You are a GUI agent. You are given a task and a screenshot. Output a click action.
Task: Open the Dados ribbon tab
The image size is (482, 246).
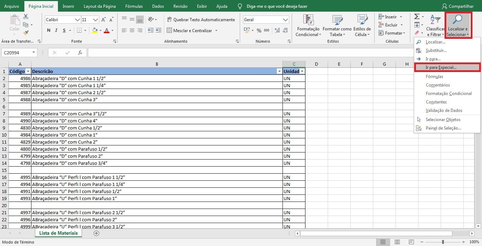[x=158, y=6]
